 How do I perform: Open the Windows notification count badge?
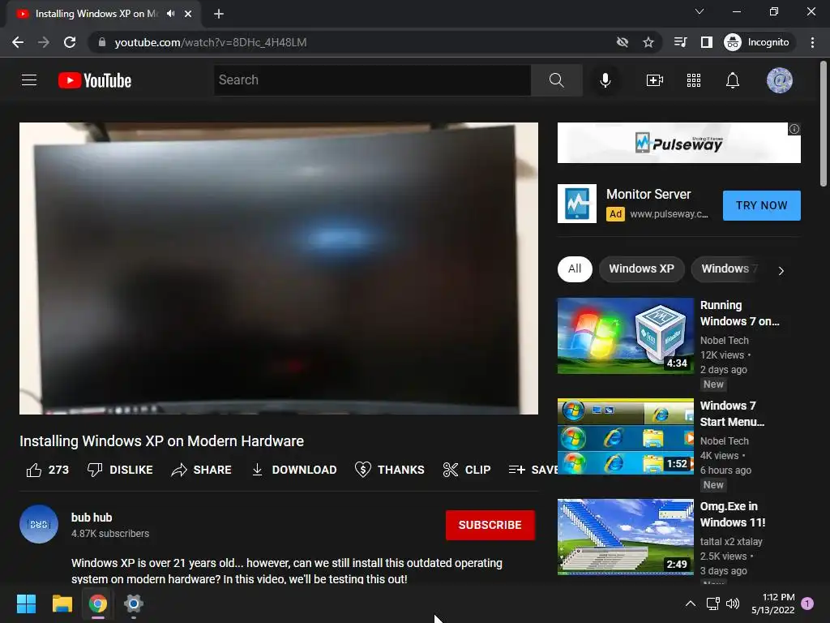coord(807,604)
